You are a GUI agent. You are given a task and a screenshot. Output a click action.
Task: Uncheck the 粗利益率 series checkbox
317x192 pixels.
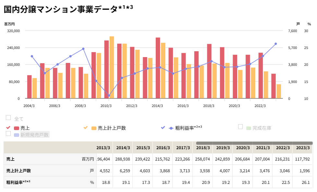click(163, 127)
